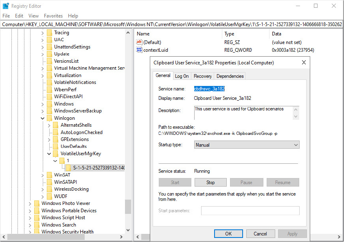Click the cbdhsvc_3a182 service name field
This screenshot has height=242, width=344.
click(x=209, y=89)
